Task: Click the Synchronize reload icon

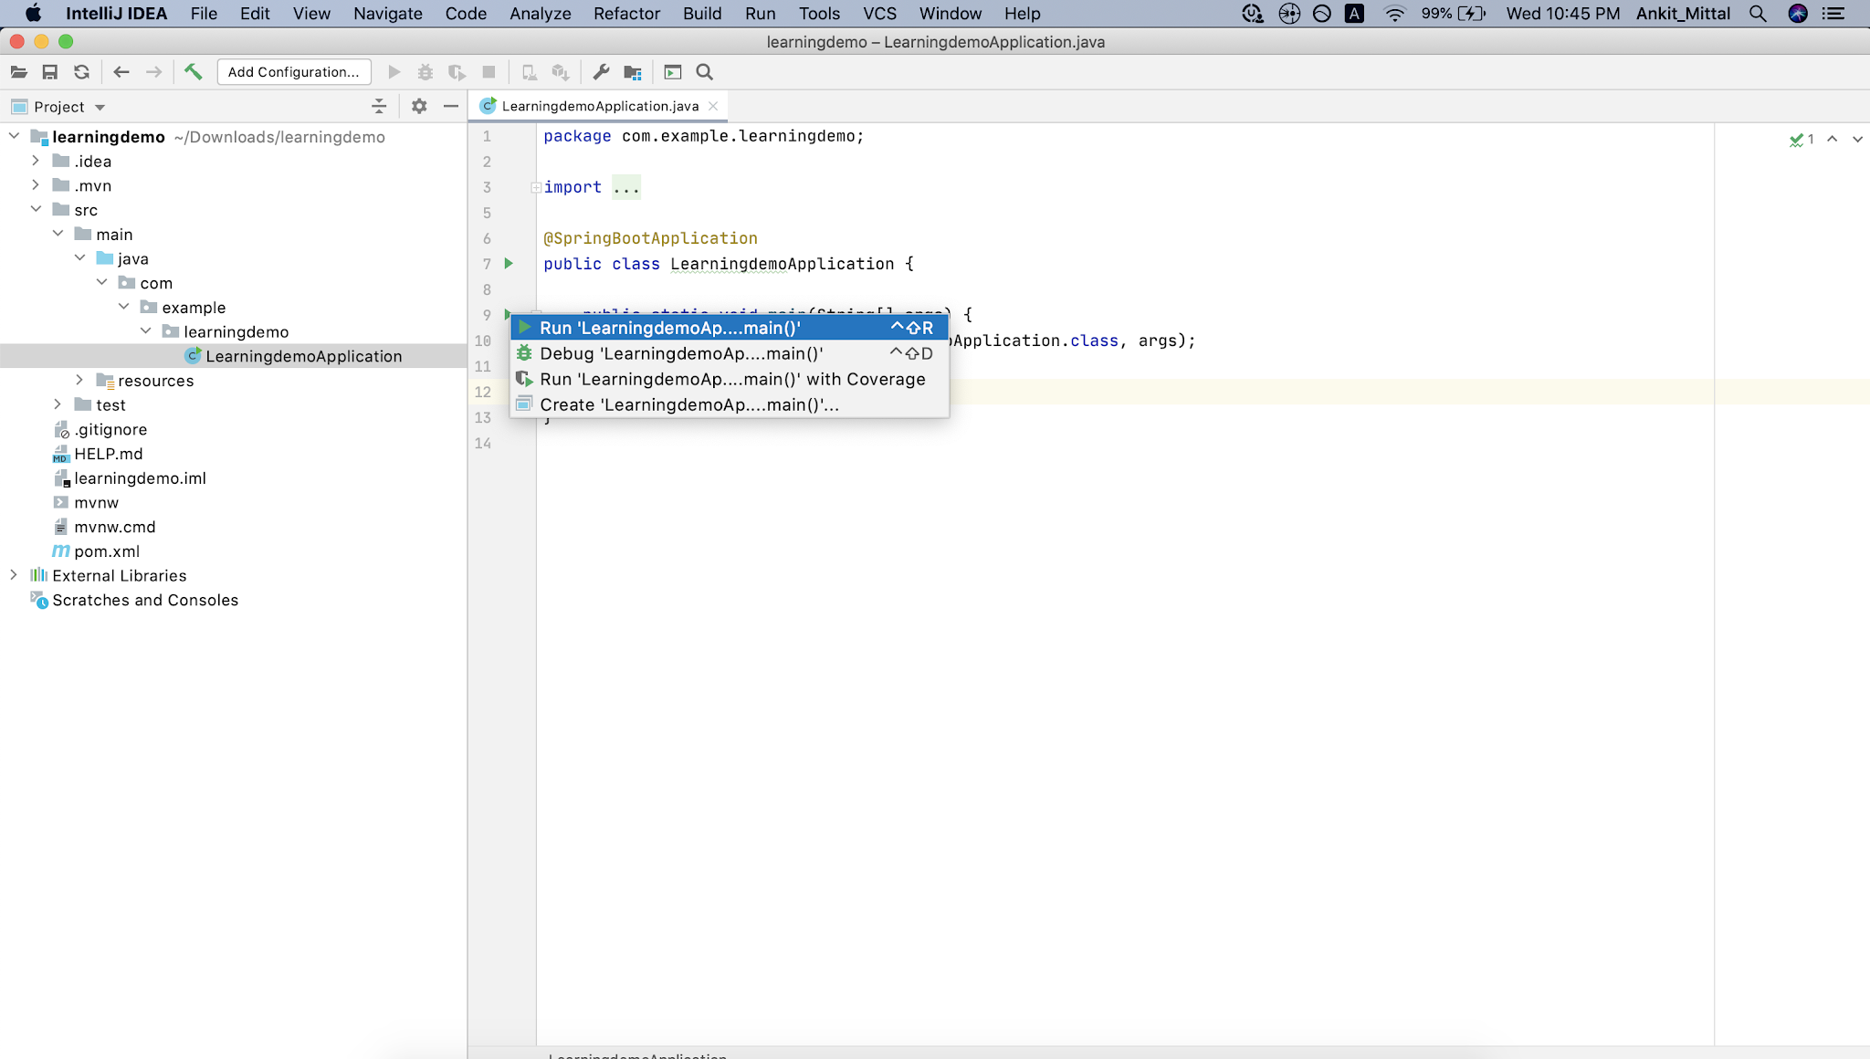Action: click(x=82, y=72)
